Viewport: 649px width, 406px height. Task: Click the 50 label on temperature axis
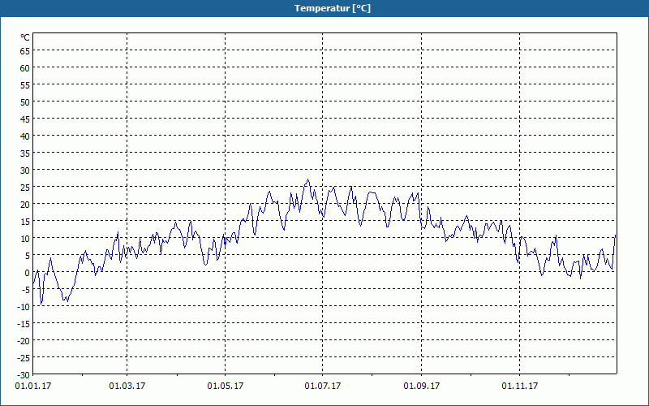coord(25,102)
